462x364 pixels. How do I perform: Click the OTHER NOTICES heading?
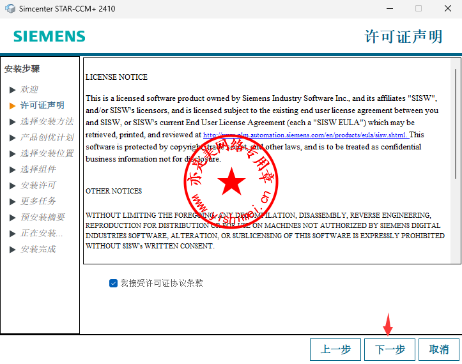point(114,191)
